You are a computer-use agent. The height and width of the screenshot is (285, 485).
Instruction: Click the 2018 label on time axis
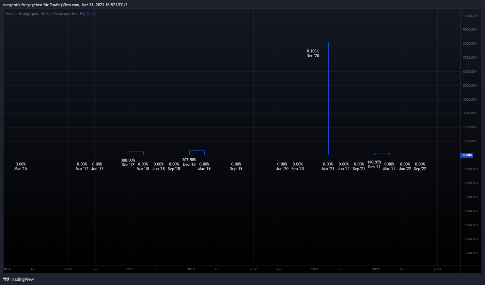click(130, 269)
